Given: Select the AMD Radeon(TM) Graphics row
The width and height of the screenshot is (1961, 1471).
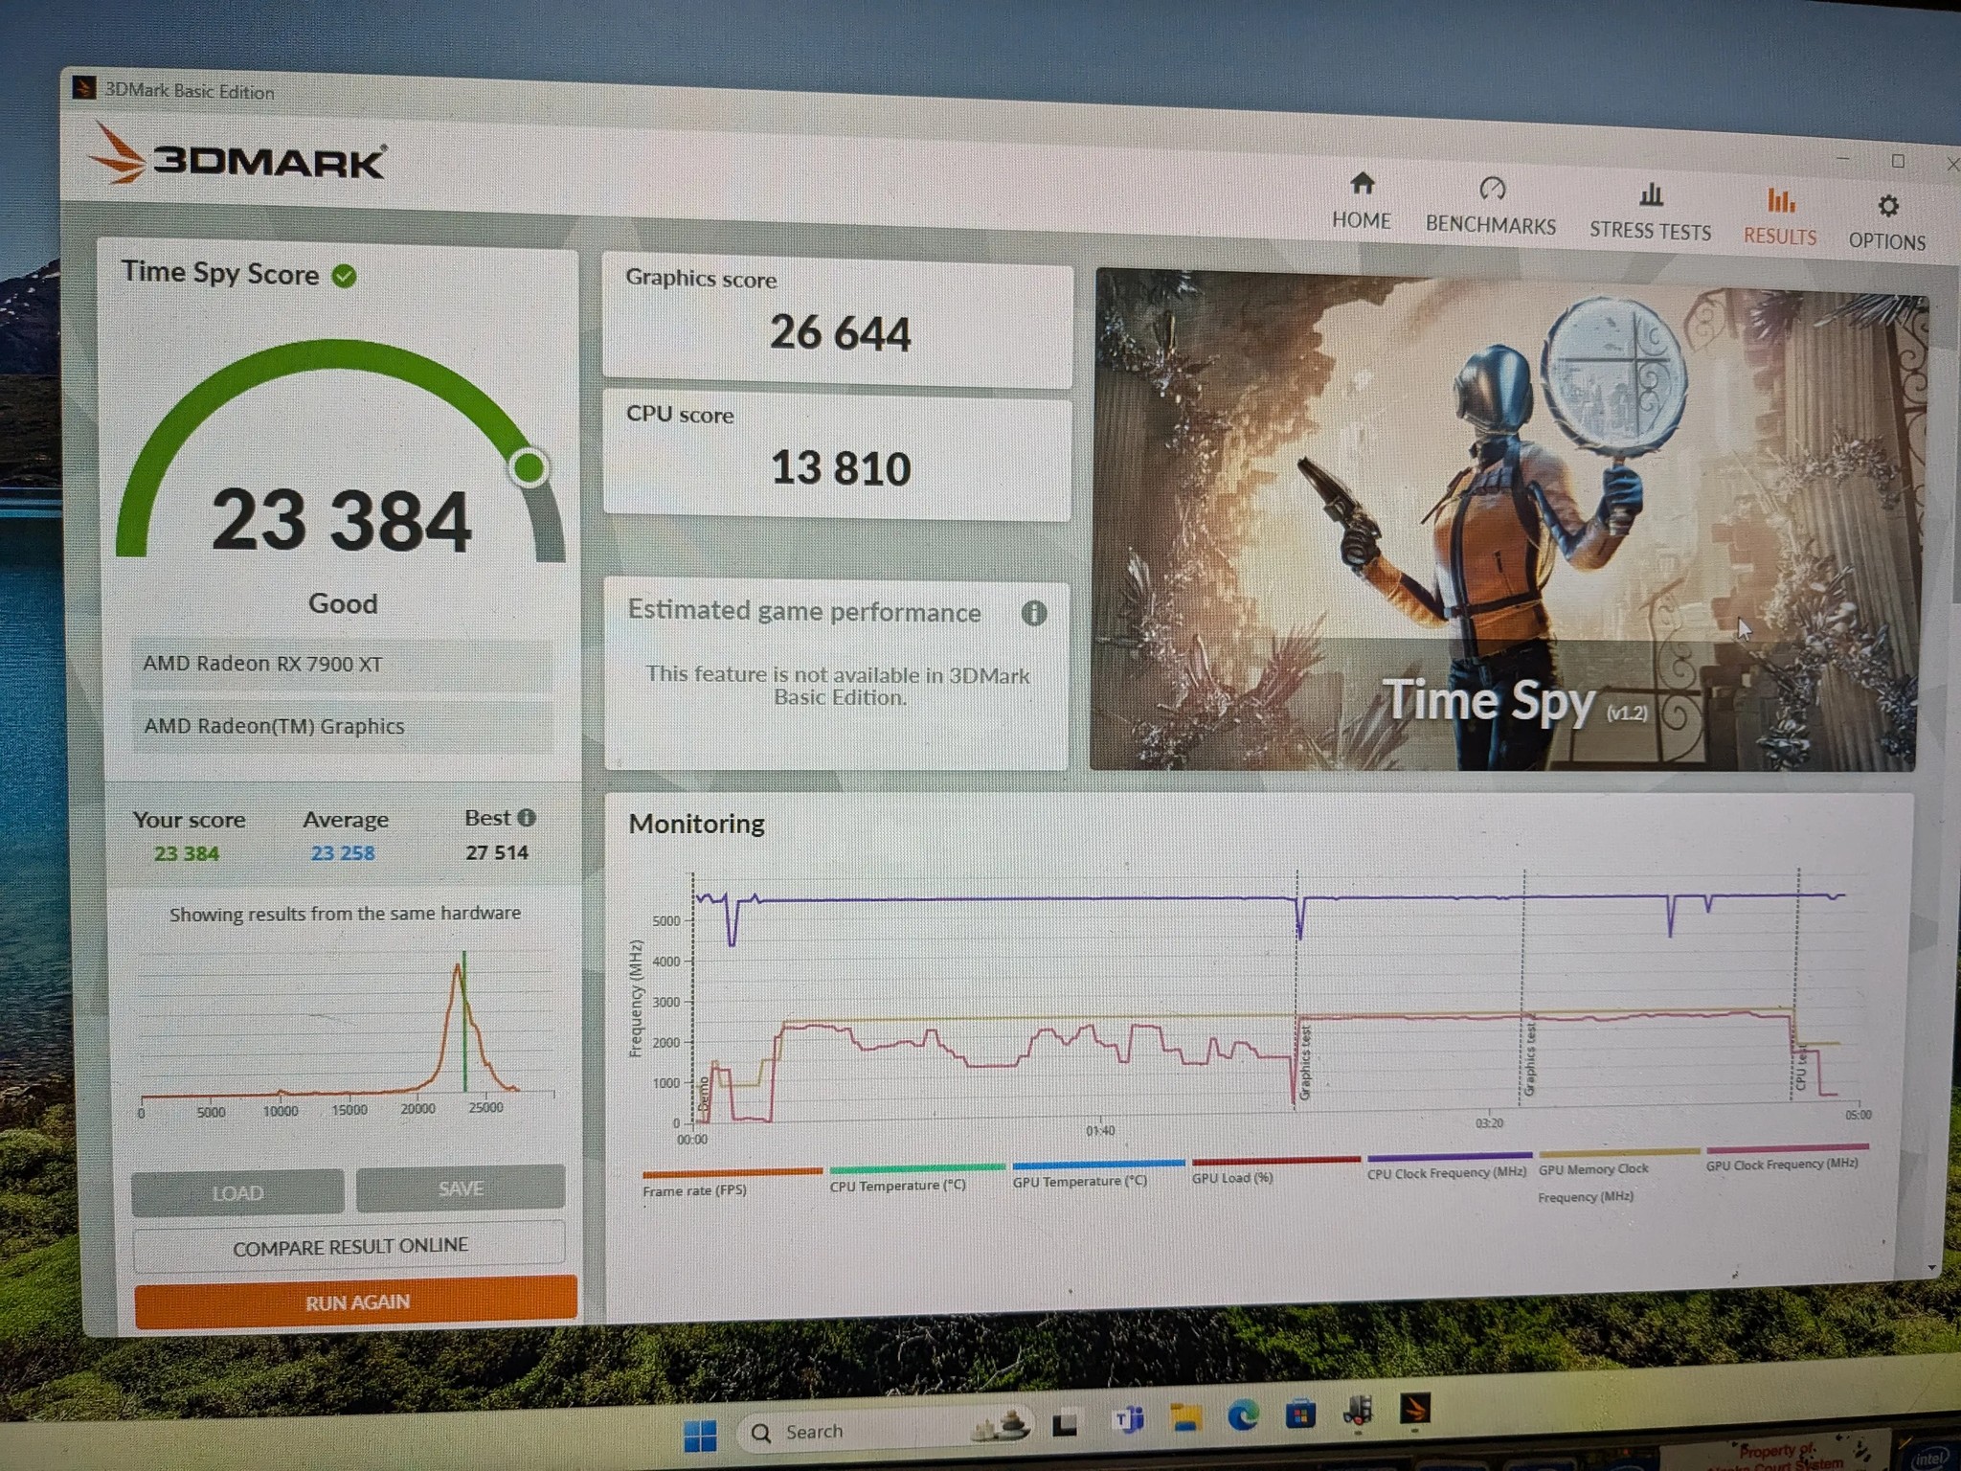Looking at the screenshot, I should click(x=342, y=726).
